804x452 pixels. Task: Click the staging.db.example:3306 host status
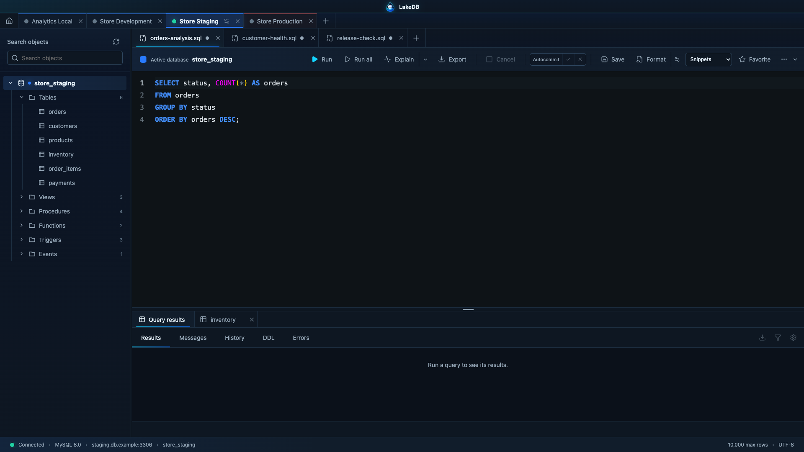pyautogui.click(x=122, y=445)
